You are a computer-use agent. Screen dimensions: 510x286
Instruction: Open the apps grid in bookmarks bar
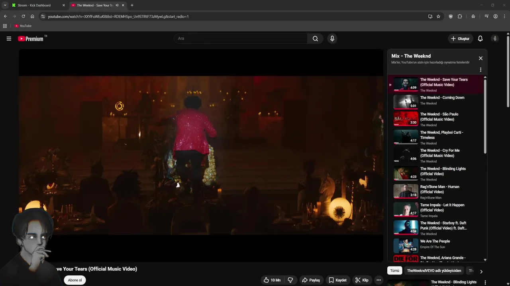click(x=5, y=26)
